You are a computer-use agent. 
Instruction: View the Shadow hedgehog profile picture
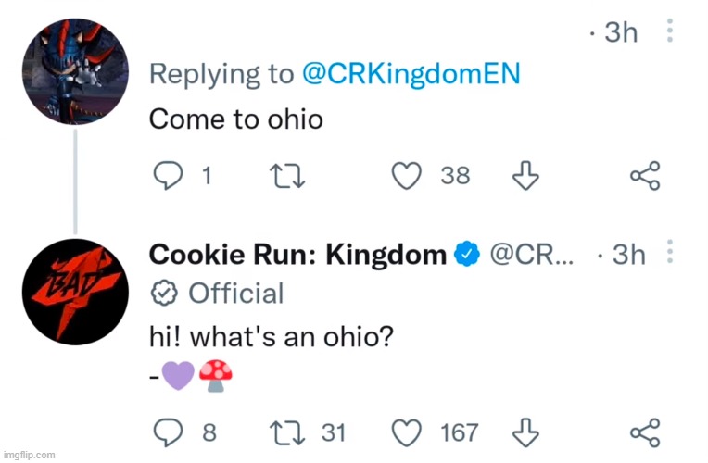pyautogui.click(x=75, y=71)
